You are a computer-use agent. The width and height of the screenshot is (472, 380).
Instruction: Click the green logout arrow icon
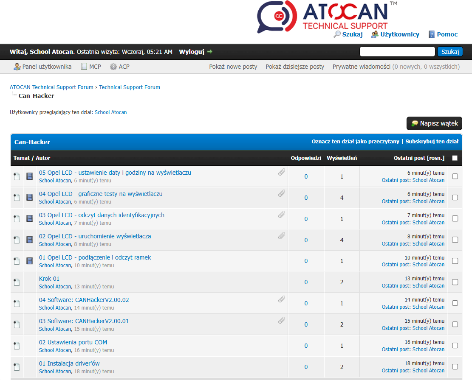click(x=210, y=52)
